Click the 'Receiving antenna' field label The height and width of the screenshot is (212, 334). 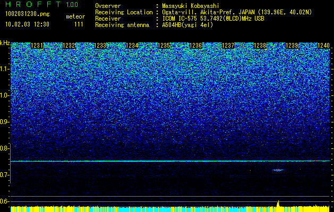click(122, 25)
